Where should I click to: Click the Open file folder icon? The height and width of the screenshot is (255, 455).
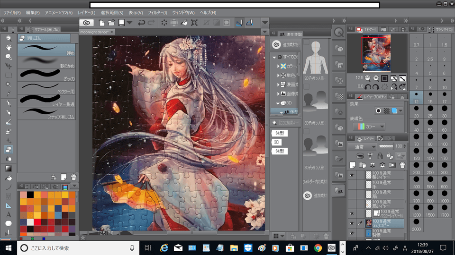(112, 22)
